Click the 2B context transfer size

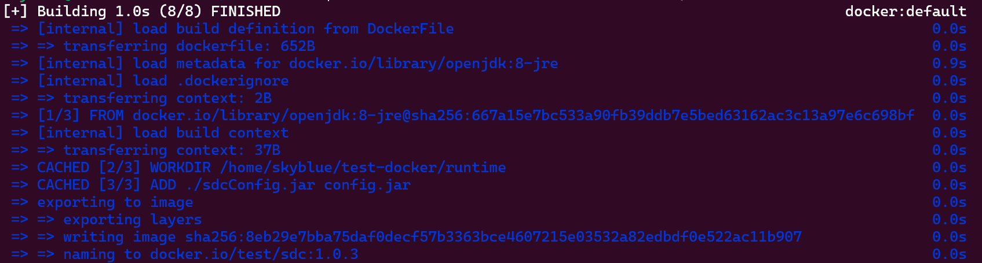tap(263, 98)
